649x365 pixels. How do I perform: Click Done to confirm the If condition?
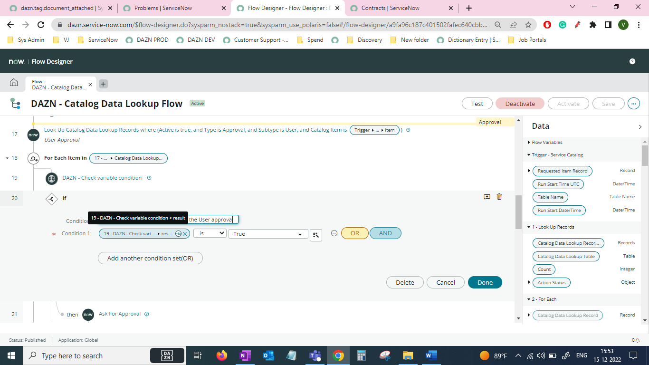pyautogui.click(x=485, y=282)
